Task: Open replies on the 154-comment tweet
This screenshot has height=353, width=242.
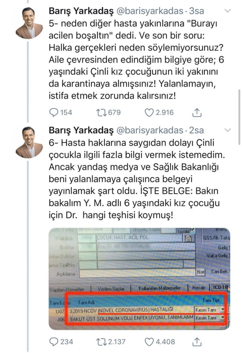Action: pos(54,112)
